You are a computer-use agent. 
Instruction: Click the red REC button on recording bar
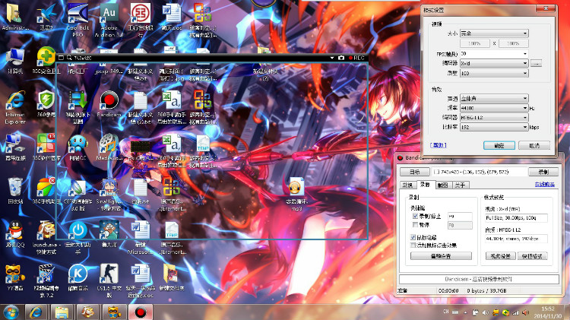(x=356, y=58)
